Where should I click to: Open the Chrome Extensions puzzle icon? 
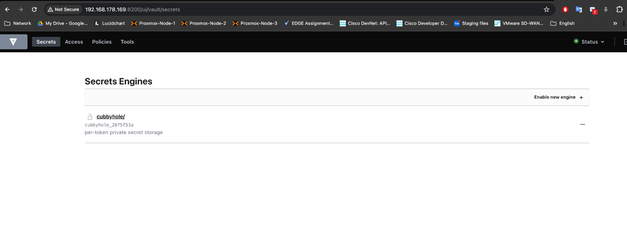tap(619, 10)
